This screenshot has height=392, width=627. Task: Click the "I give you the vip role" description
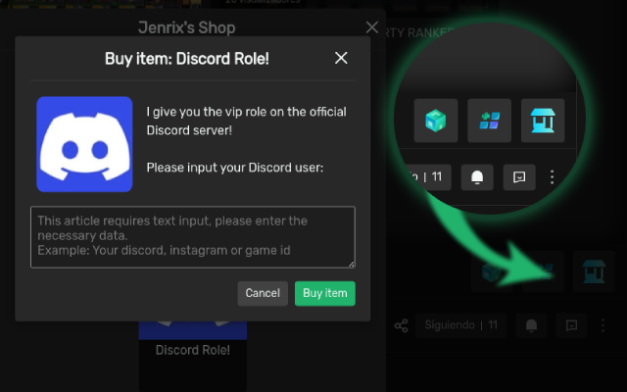point(246,121)
